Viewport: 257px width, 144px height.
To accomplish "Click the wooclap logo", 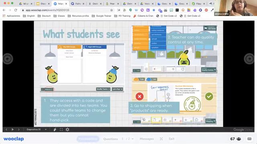I will click(14, 139).
